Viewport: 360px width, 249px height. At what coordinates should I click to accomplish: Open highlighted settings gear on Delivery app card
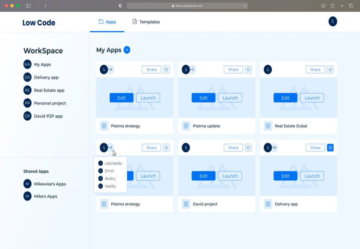[x=330, y=148]
